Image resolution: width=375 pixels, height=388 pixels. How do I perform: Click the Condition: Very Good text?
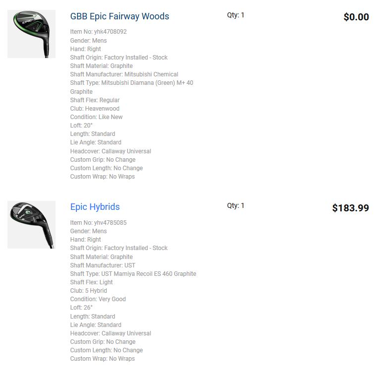pyautogui.click(x=98, y=299)
